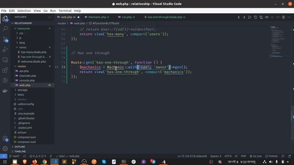
Task: Open the applications grid on taskbar
Action: tap(5, 162)
